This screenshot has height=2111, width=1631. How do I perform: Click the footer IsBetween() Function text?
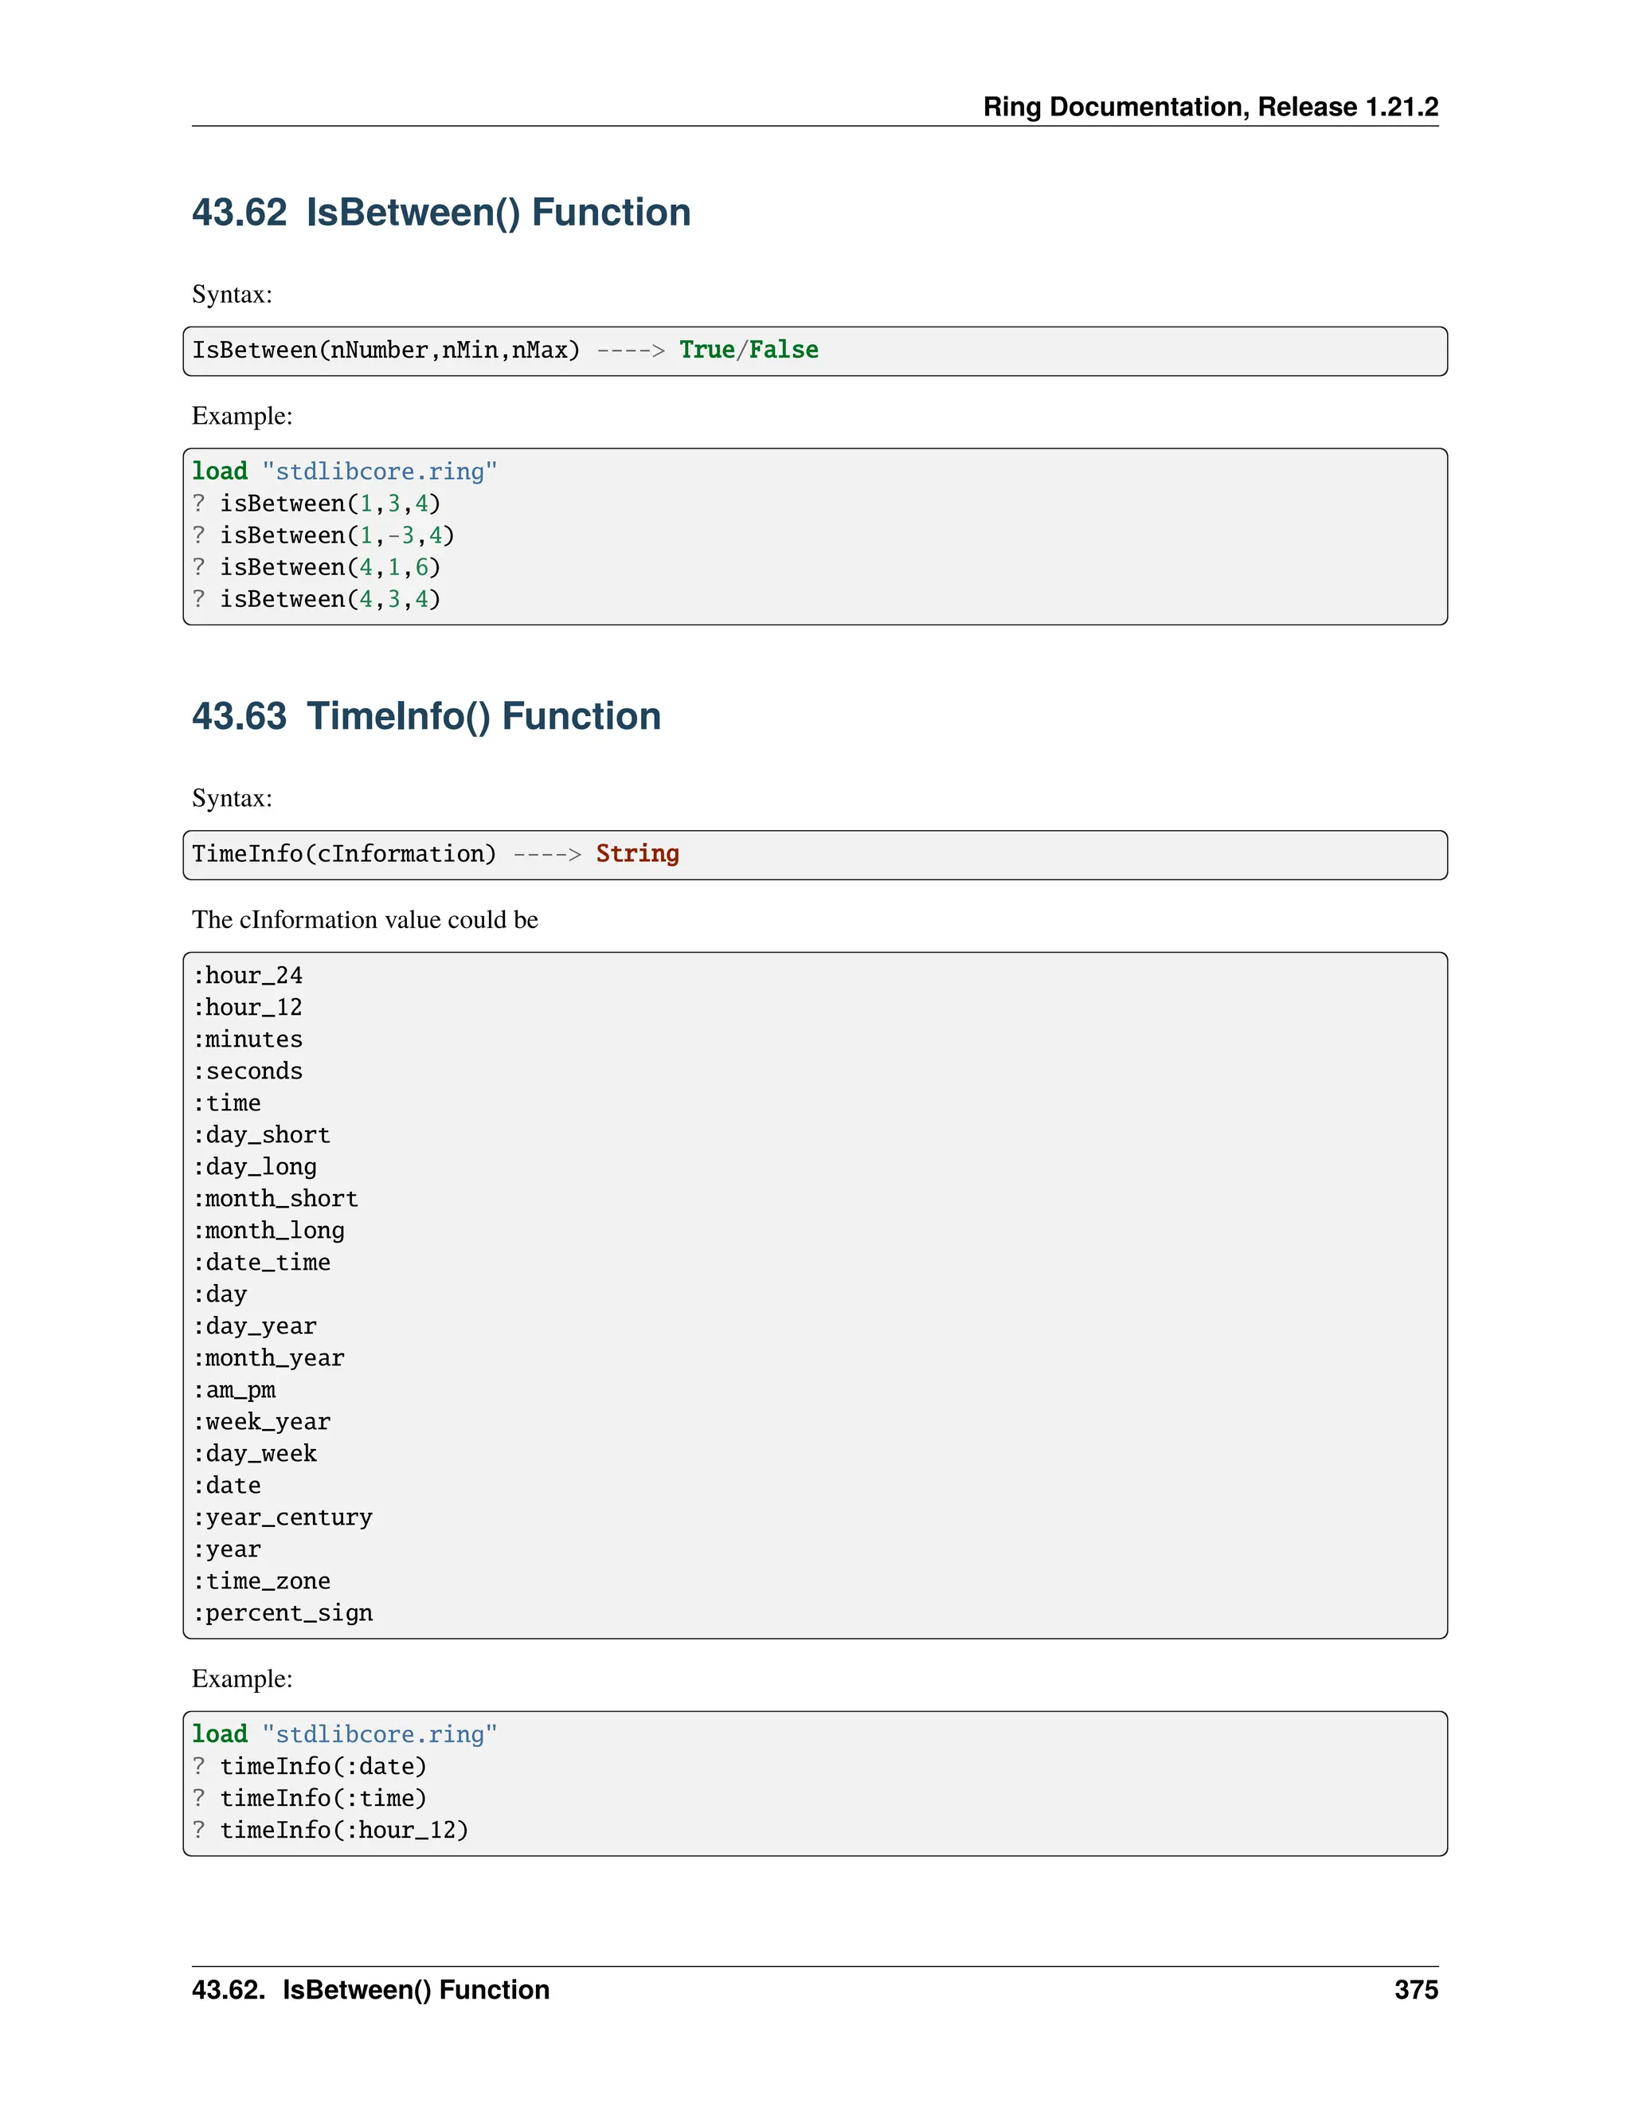pyautogui.click(x=416, y=1990)
